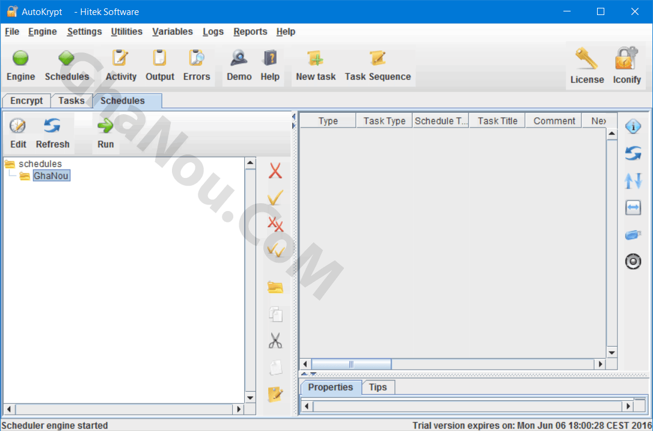Click the yellow folder icon in the middle strip
Viewport: 653px width, 431px height.
click(x=275, y=287)
